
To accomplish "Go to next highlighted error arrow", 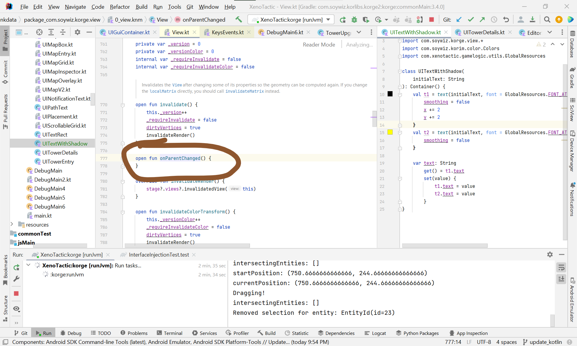I will tap(562, 44).
